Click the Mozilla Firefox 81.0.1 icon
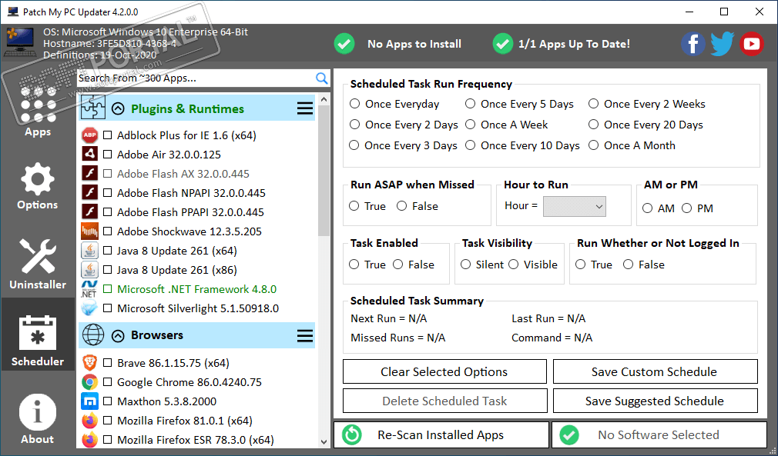The height and width of the screenshot is (456, 778). 90,421
